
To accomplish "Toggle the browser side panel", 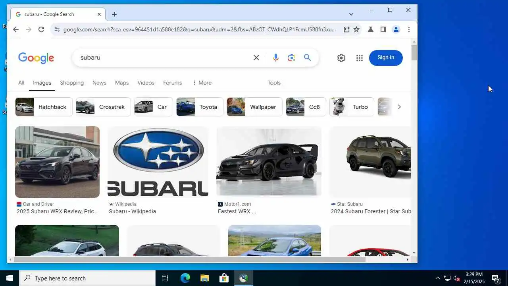I will pyautogui.click(x=383, y=29).
